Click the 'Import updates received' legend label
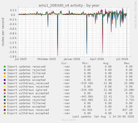Viewport: 138px width, 123px height. point(26,67)
